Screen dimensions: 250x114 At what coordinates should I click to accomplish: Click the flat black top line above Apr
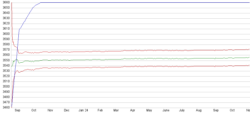point(133,3)
